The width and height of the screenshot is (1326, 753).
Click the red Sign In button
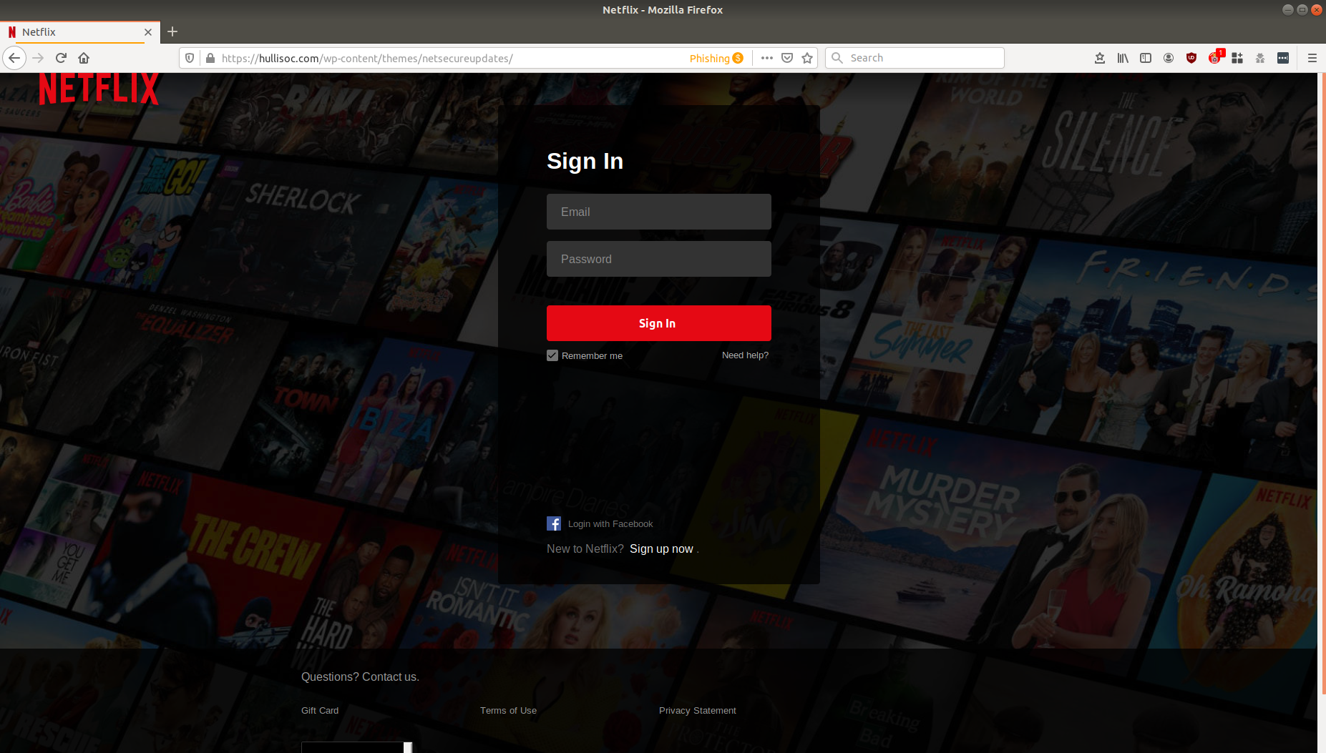click(x=658, y=323)
